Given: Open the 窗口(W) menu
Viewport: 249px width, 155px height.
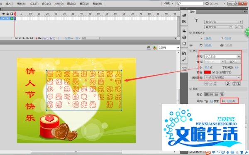Looking at the screenshot, I should click(84, 4).
